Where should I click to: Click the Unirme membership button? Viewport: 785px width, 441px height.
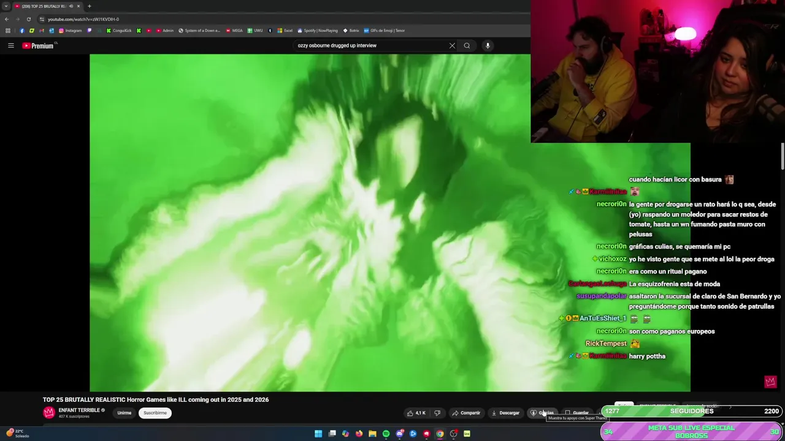124,413
